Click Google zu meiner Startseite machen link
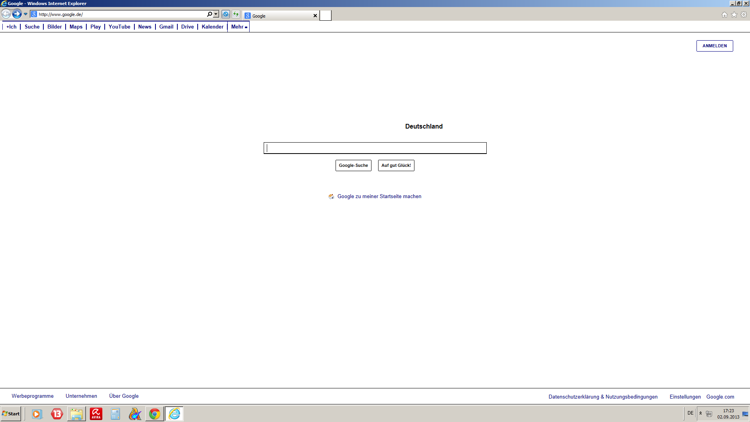 pyautogui.click(x=379, y=197)
